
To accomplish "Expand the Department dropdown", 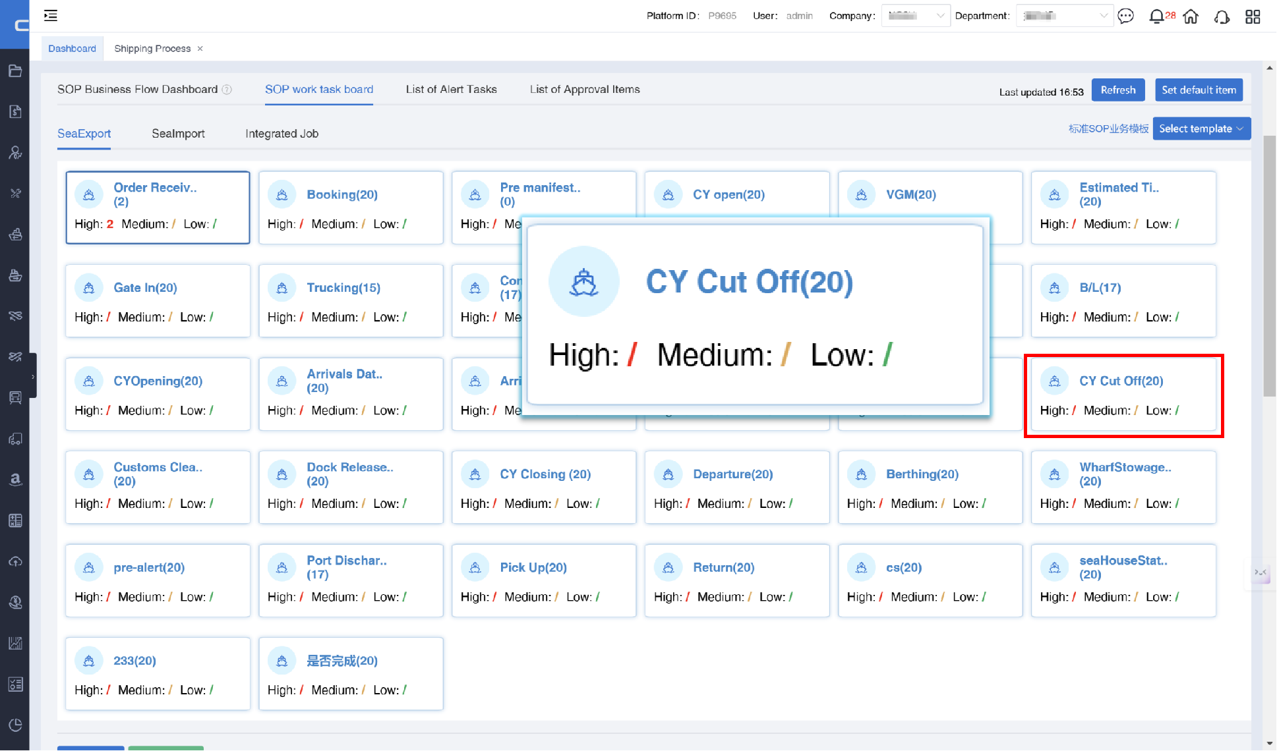I will 1064,16.
